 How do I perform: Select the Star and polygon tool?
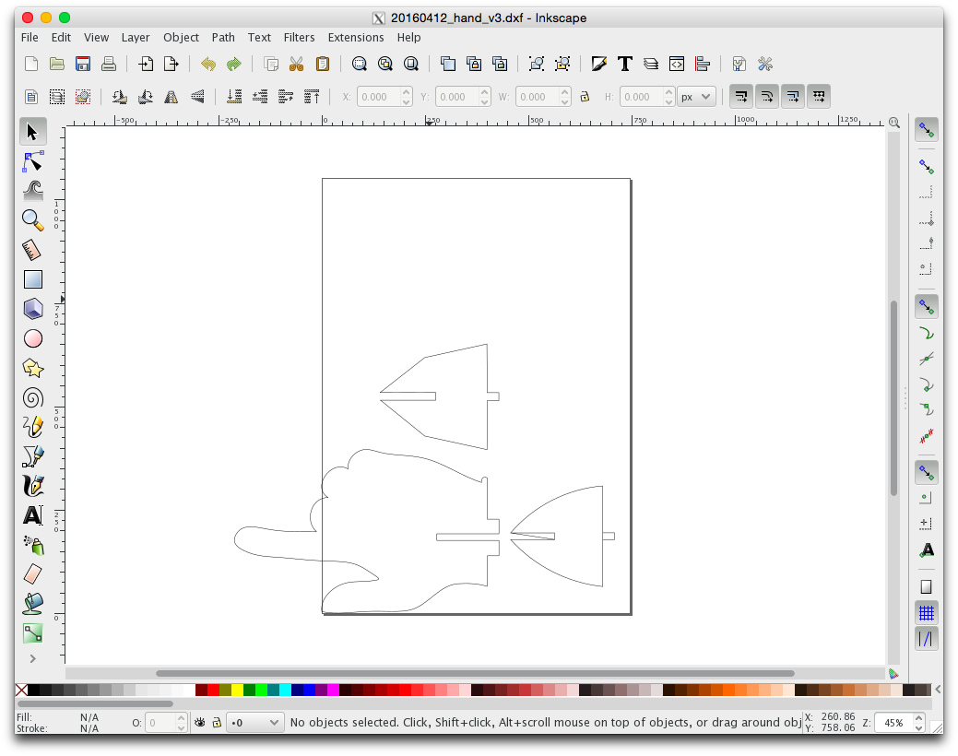coord(32,368)
